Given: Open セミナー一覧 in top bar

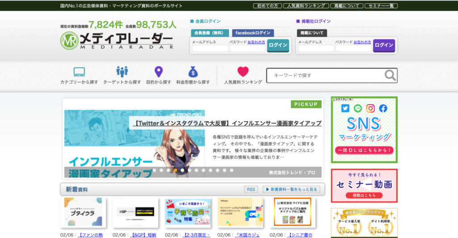Looking at the screenshot, I should [x=381, y=6].
